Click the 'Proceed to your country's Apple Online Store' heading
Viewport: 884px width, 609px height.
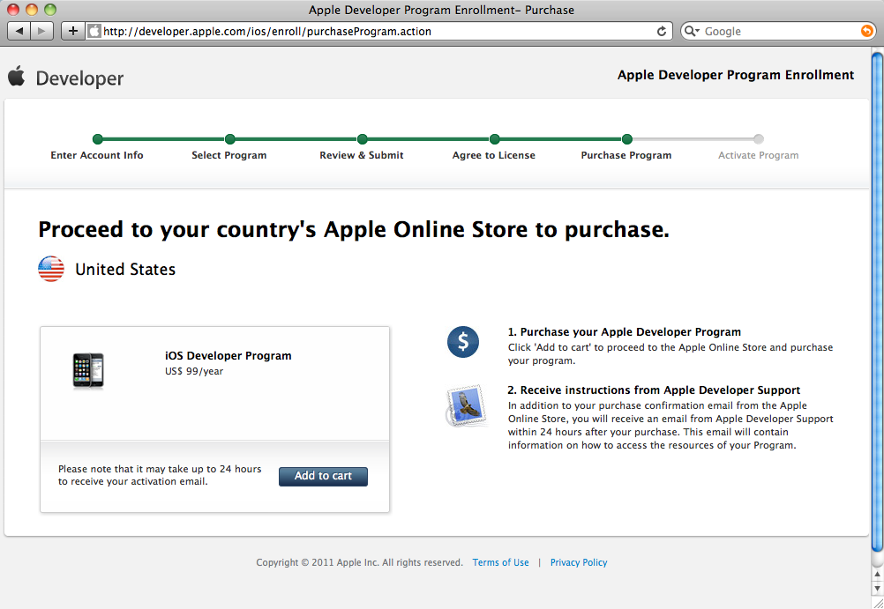point(354,229)
